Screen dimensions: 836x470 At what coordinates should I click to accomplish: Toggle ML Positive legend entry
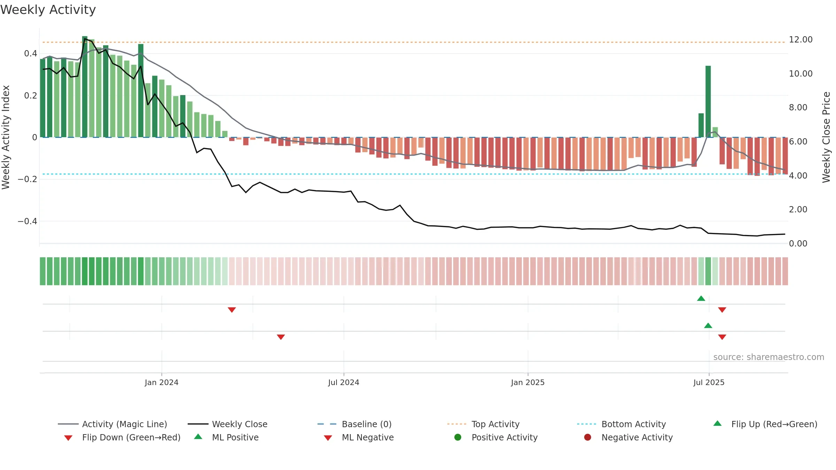point(226,437)
